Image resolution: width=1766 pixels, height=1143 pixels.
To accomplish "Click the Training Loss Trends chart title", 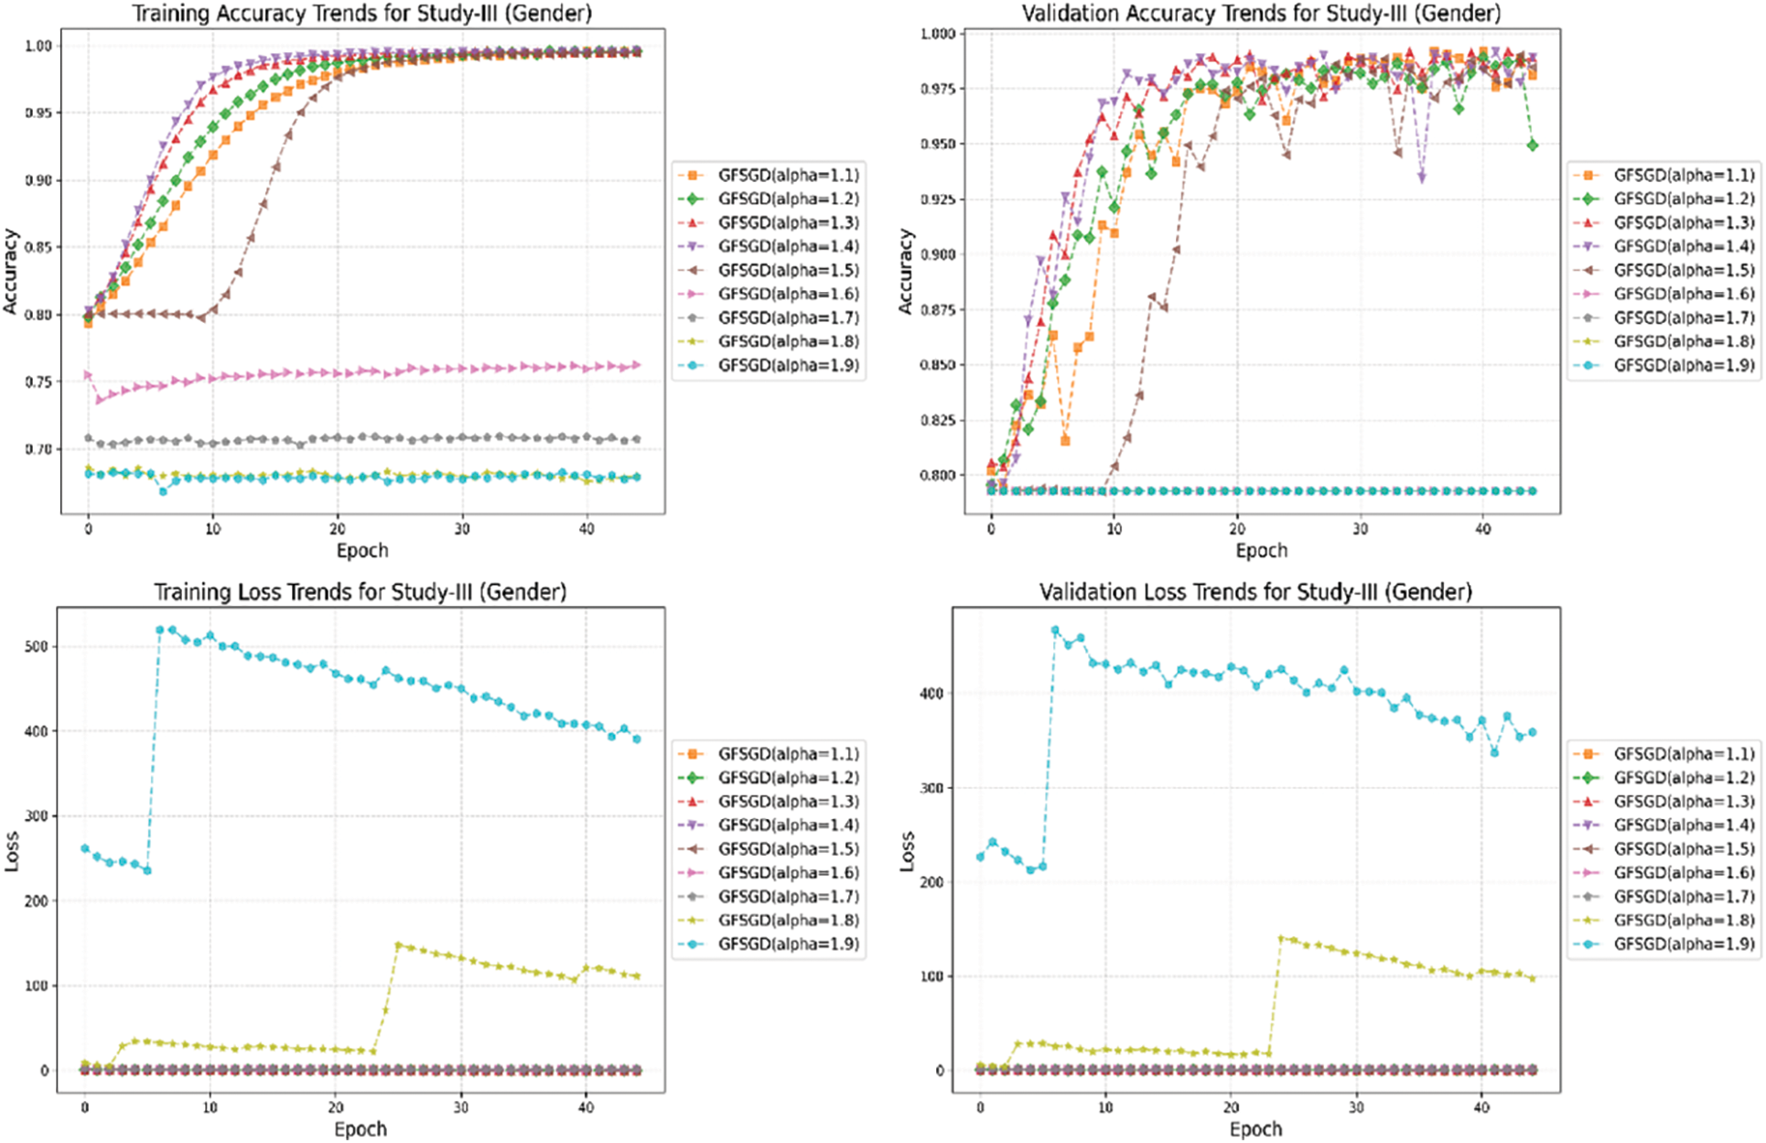I will pyautogui.click(x=360, y=592).
